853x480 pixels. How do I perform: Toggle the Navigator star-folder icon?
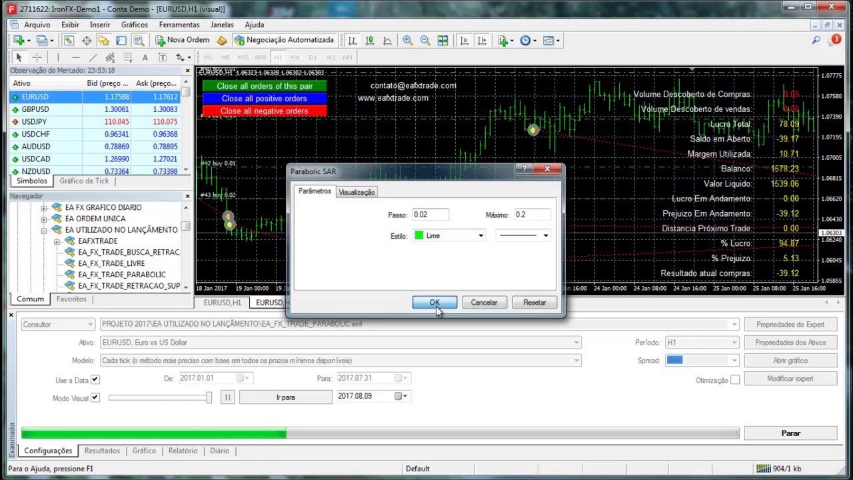pyautogui.click(x=104, y=41)
